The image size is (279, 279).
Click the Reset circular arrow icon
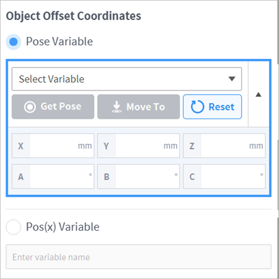[x=198, y=107]
